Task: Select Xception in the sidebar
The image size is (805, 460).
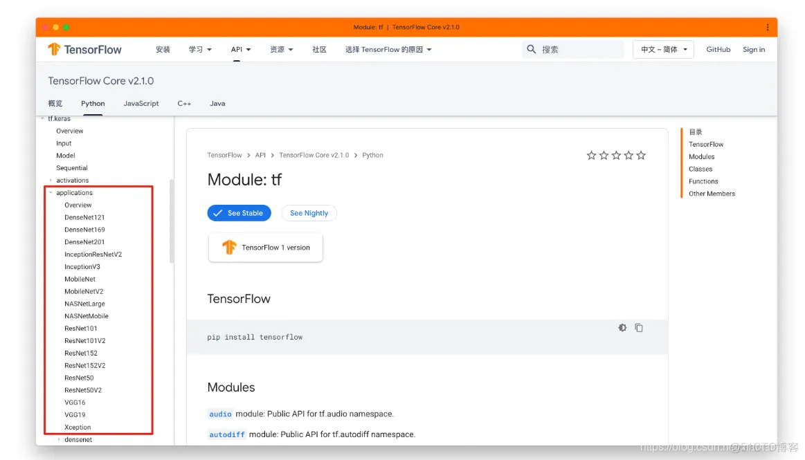Action: click(78, 427)
